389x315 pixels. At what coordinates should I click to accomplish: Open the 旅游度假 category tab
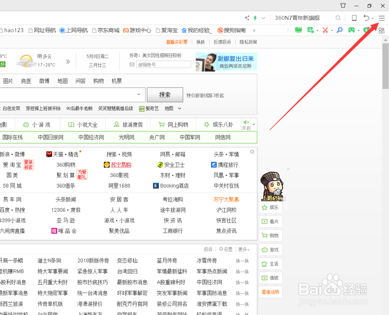(128, 125)
